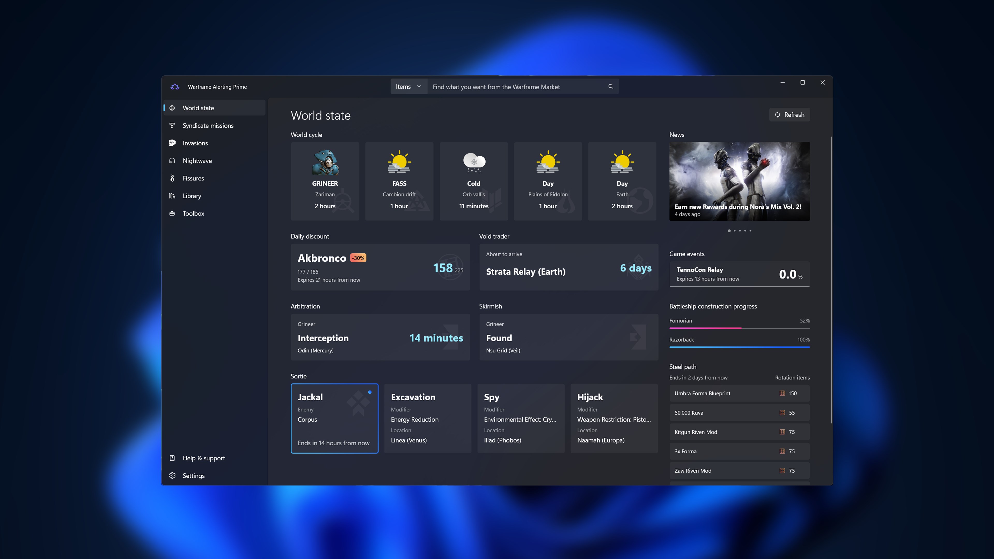
Task: Click the Fomorian construction progress bar
Action: pos(739,328)
